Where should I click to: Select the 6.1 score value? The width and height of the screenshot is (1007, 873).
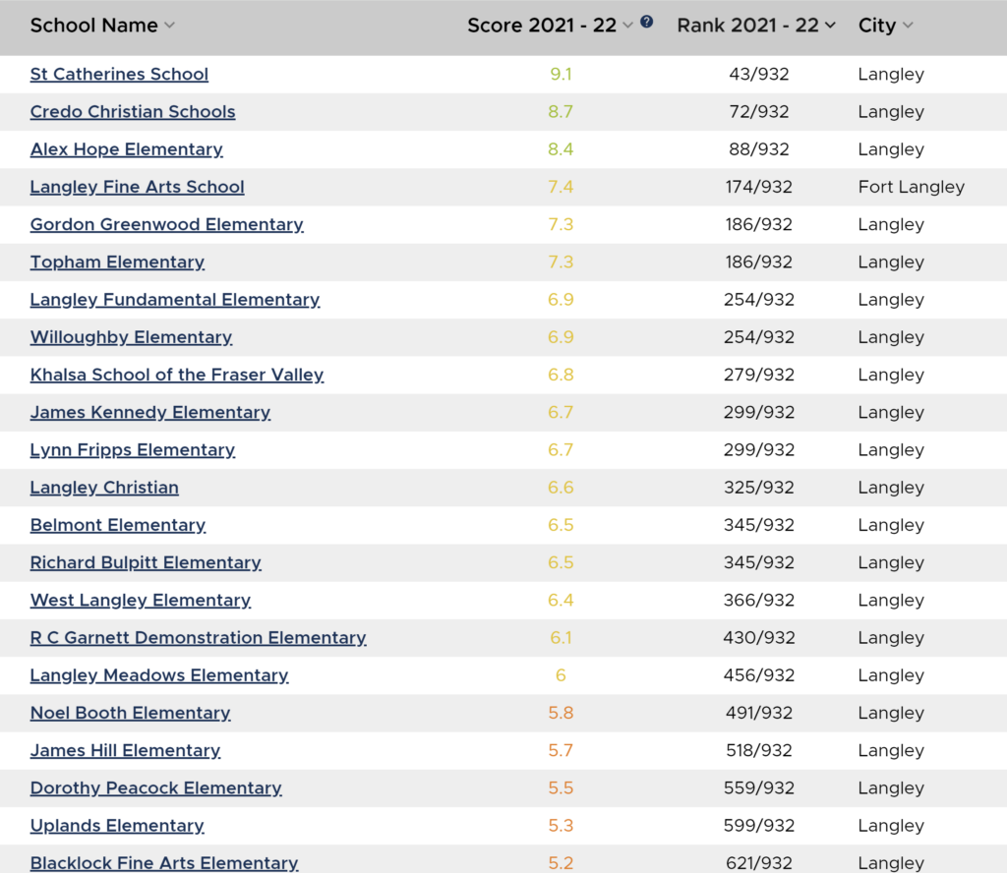(561, 637)
